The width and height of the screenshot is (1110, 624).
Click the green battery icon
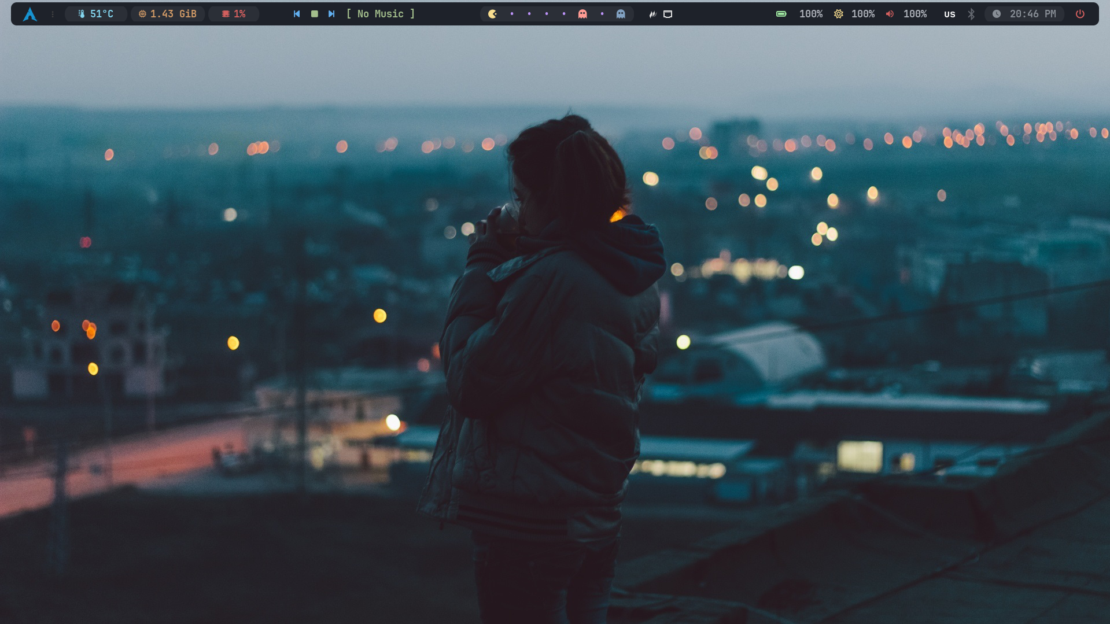(x=781, y=14)
